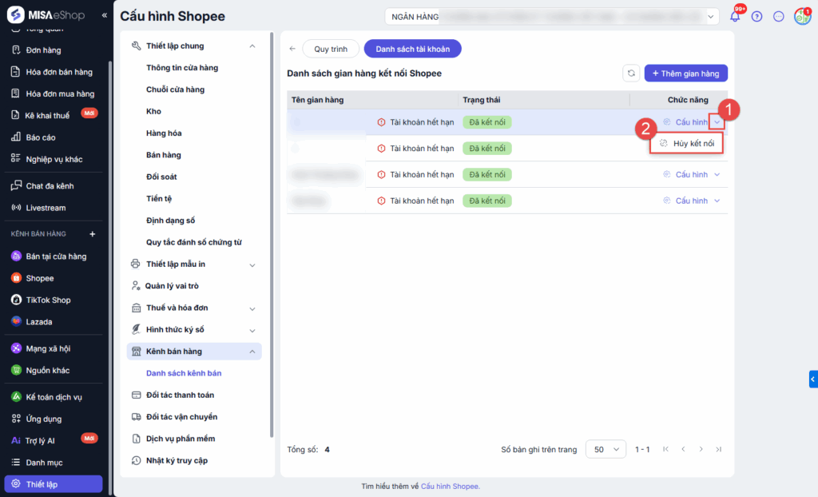Click the user avatar icon

pyautogui.click(x=801, y=17)
